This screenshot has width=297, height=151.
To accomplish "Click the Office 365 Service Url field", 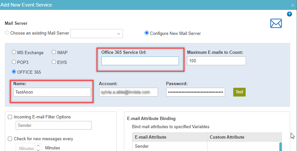I will click(x=140, y=61).
